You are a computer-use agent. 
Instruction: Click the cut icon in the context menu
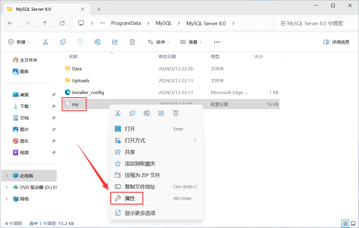[x=118, y=113]
